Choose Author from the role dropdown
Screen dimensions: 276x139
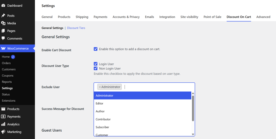[142, 111]
